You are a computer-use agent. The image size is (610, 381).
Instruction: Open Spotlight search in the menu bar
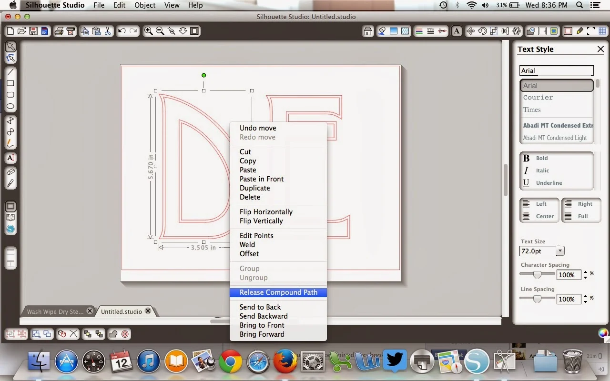point(579,5)
